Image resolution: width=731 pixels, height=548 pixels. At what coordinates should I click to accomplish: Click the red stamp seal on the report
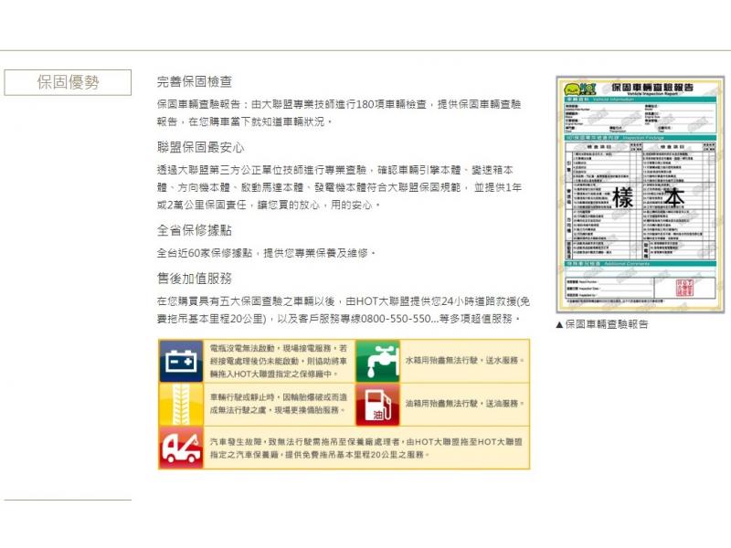[x=685, y=289]
